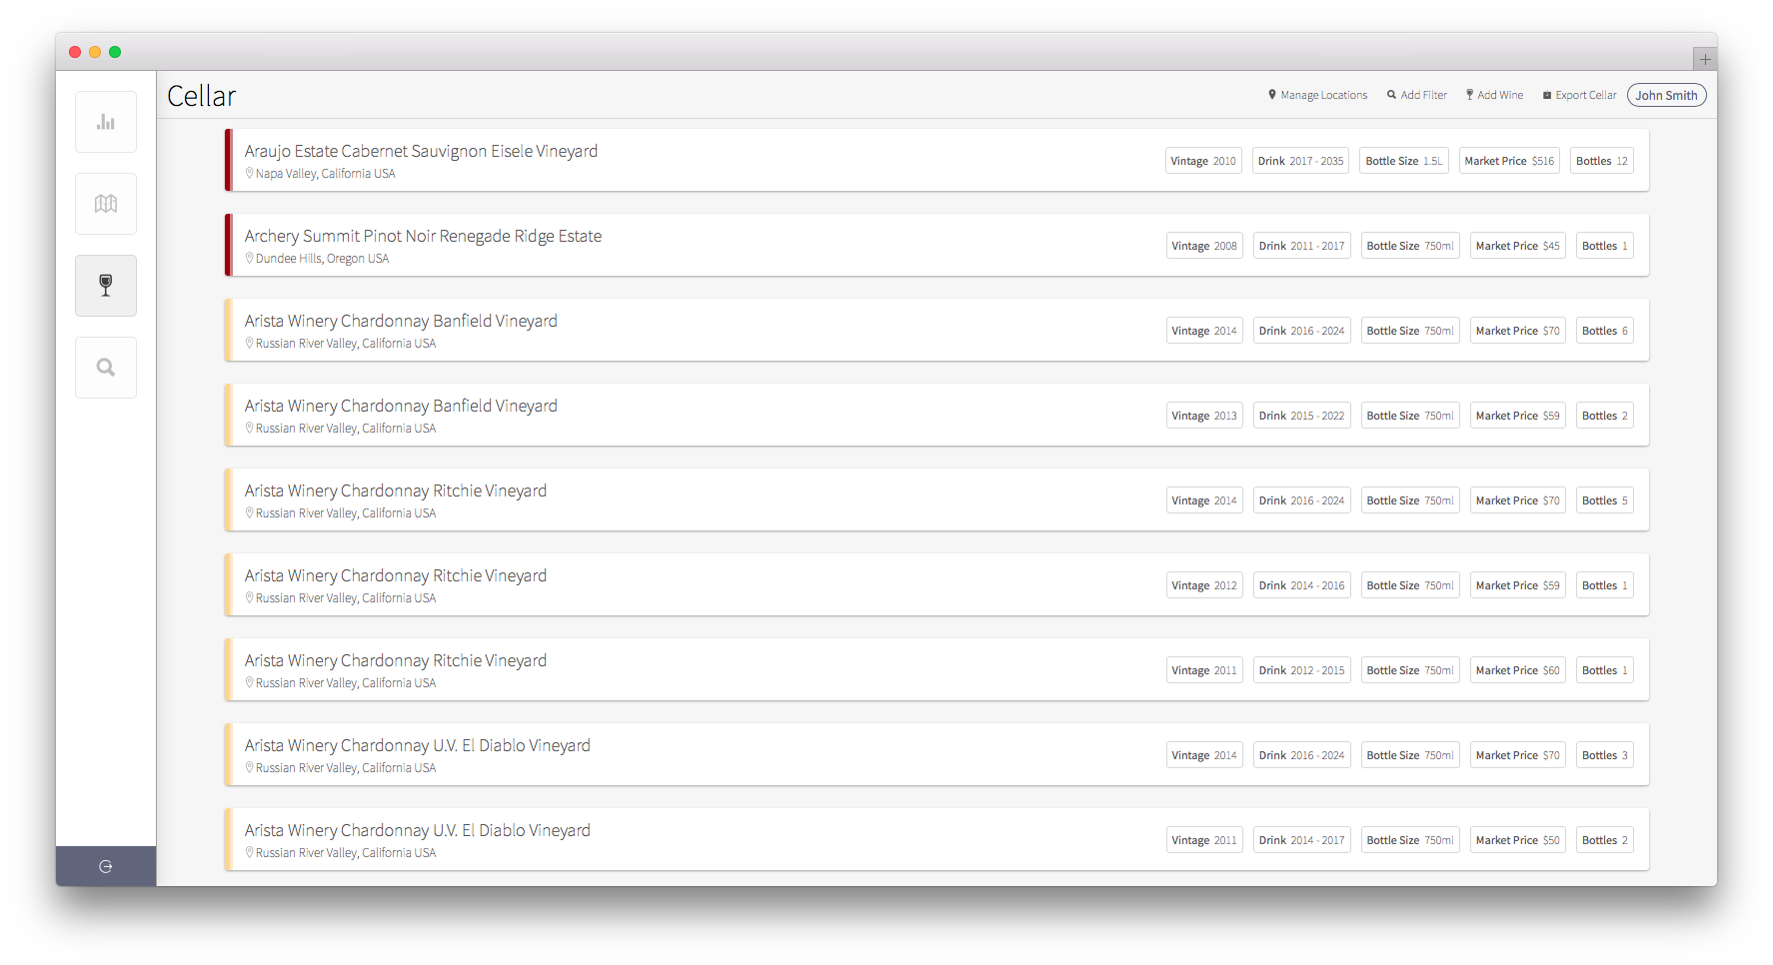Image resolution: width=1773 pixels, height=965 pixels.
Task: Click the Drink 2011 - 2017 tag
Action: [x=1302, y=246]
